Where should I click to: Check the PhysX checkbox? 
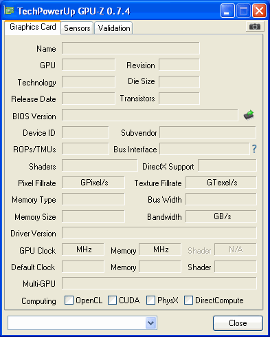tap(150, 300)
